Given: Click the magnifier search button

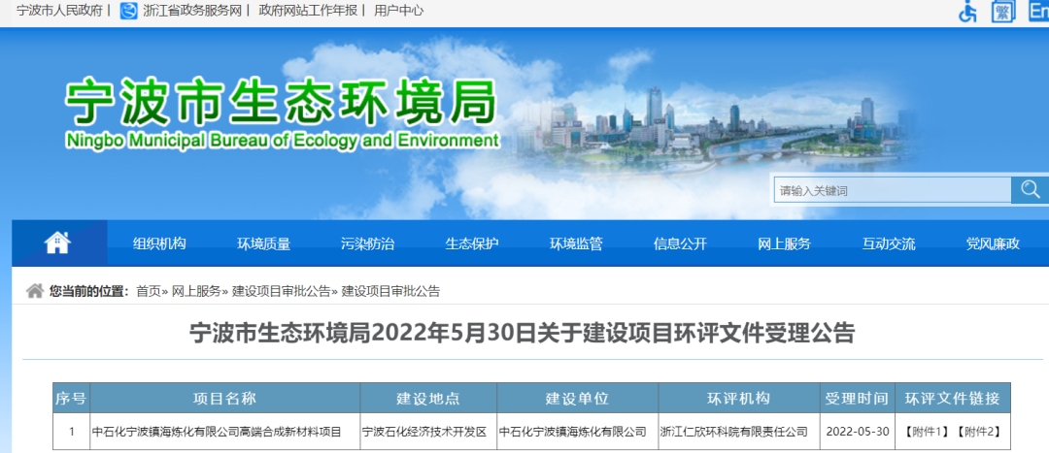Looking at the screenshot, I should 1030,190.
